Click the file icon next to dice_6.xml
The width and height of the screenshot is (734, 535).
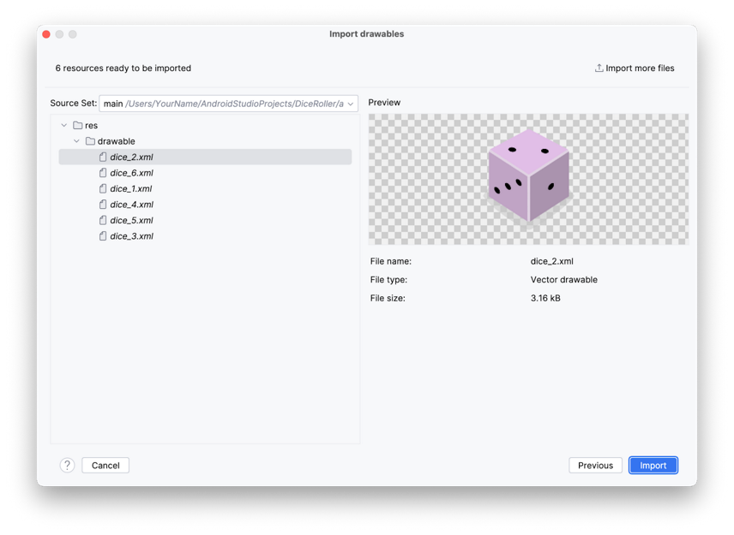pyautogui.click(x=103, y=173)
